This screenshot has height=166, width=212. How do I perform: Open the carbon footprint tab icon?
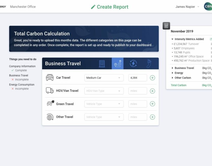coord(149,64)
